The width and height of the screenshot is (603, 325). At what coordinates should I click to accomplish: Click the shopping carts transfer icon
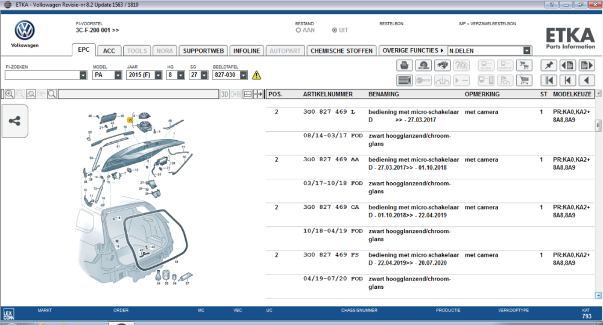pos(524,65)
